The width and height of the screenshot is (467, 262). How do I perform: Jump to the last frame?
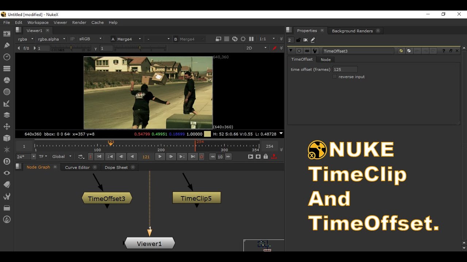coord(193,156)
